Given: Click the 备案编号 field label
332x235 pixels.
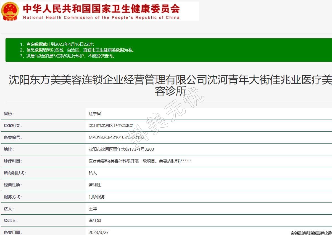Looking at the screenshot, I should [13, 137].
